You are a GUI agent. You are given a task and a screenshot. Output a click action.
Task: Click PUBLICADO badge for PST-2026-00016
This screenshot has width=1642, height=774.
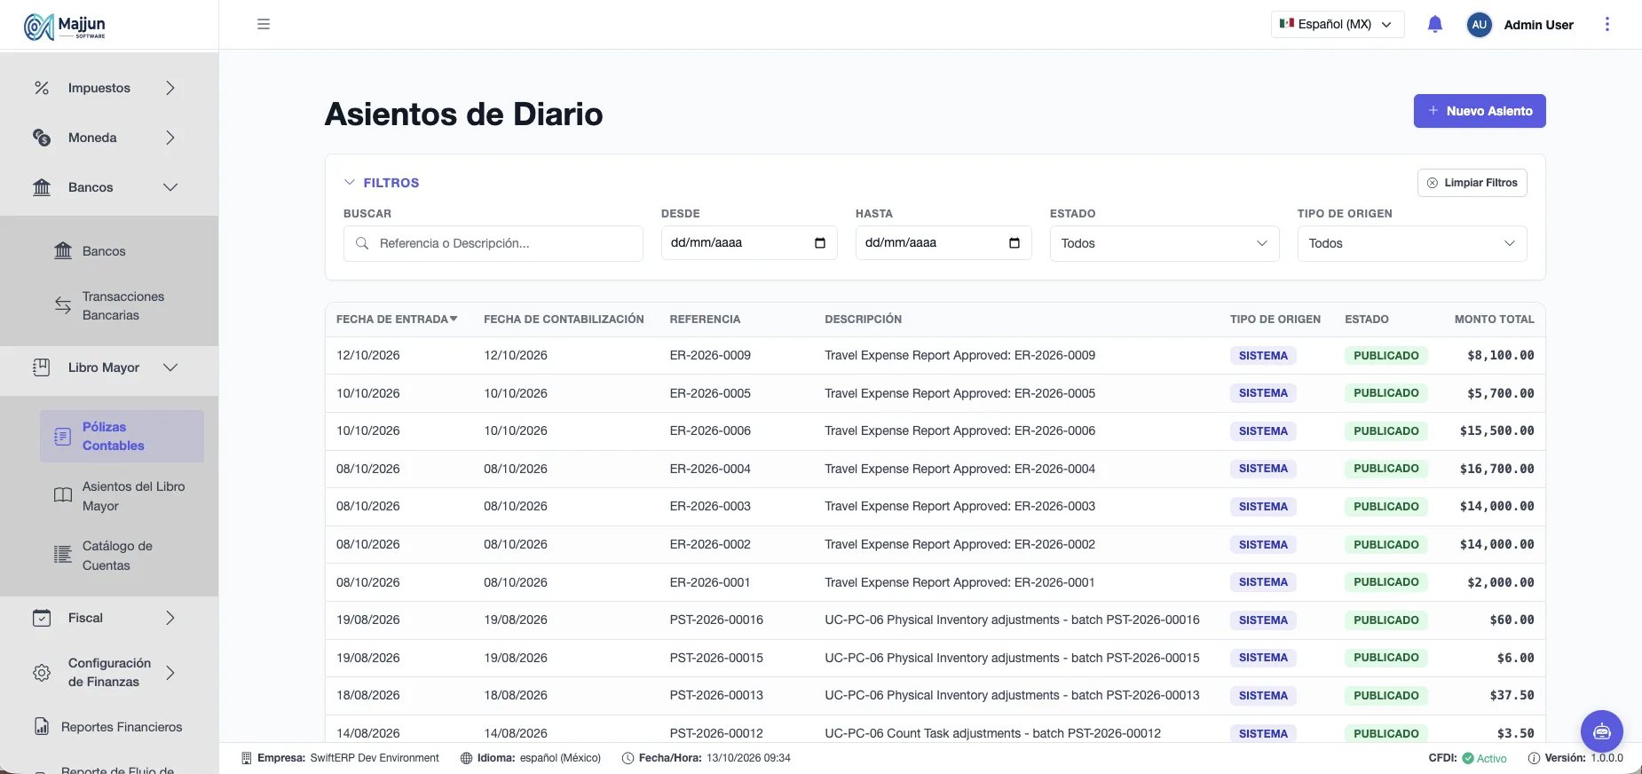pyautogui.click(x=1385, y=620)
